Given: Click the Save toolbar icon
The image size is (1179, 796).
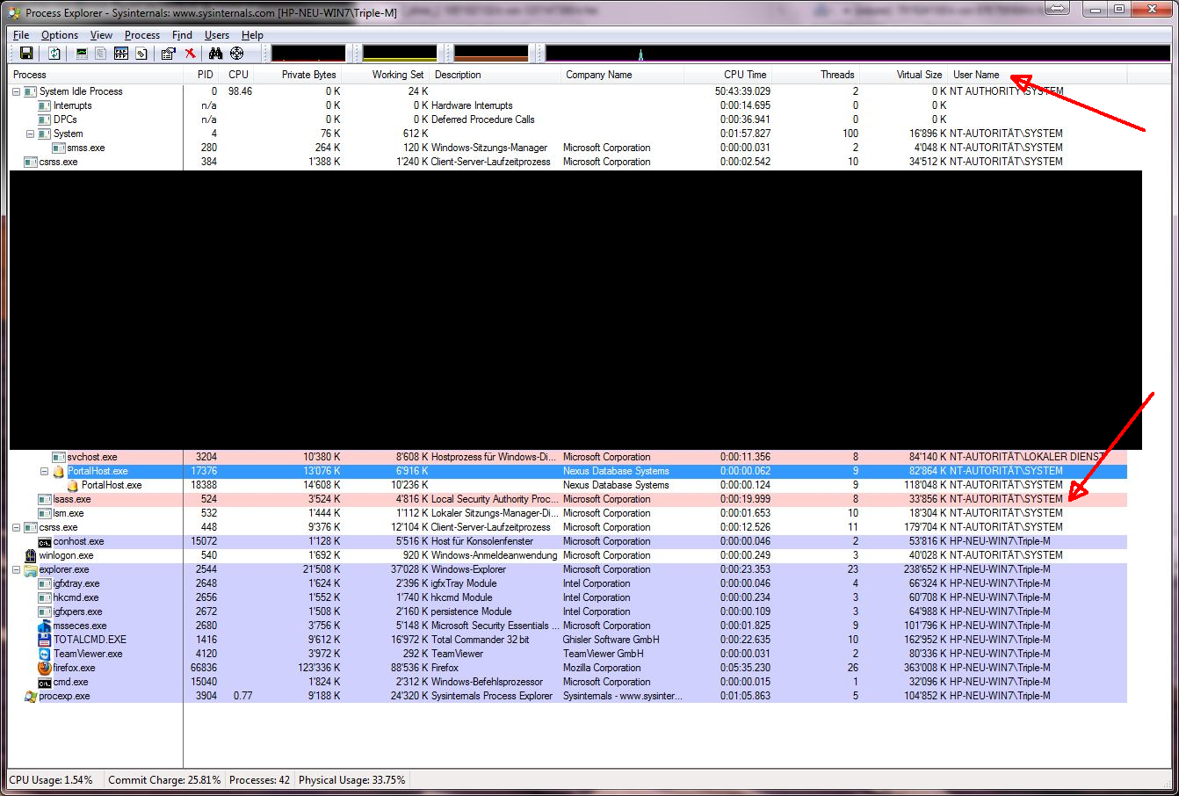Looking at the screenshot, I should click(x=25, y=53).
